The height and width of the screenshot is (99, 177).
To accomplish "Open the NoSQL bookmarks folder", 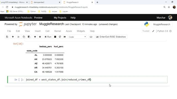I will click(42, 12).
